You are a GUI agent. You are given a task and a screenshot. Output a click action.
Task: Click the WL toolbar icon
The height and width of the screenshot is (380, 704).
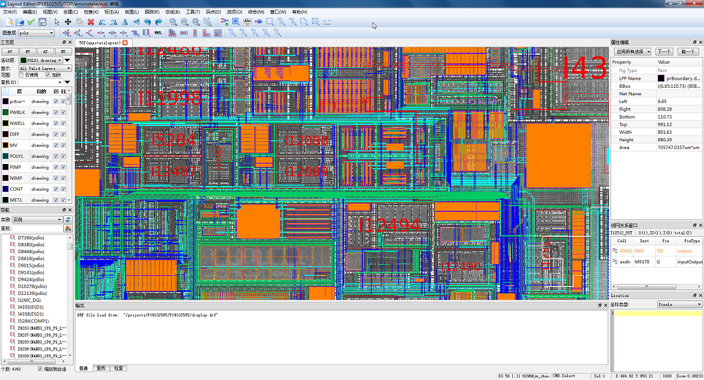[158, 33]
